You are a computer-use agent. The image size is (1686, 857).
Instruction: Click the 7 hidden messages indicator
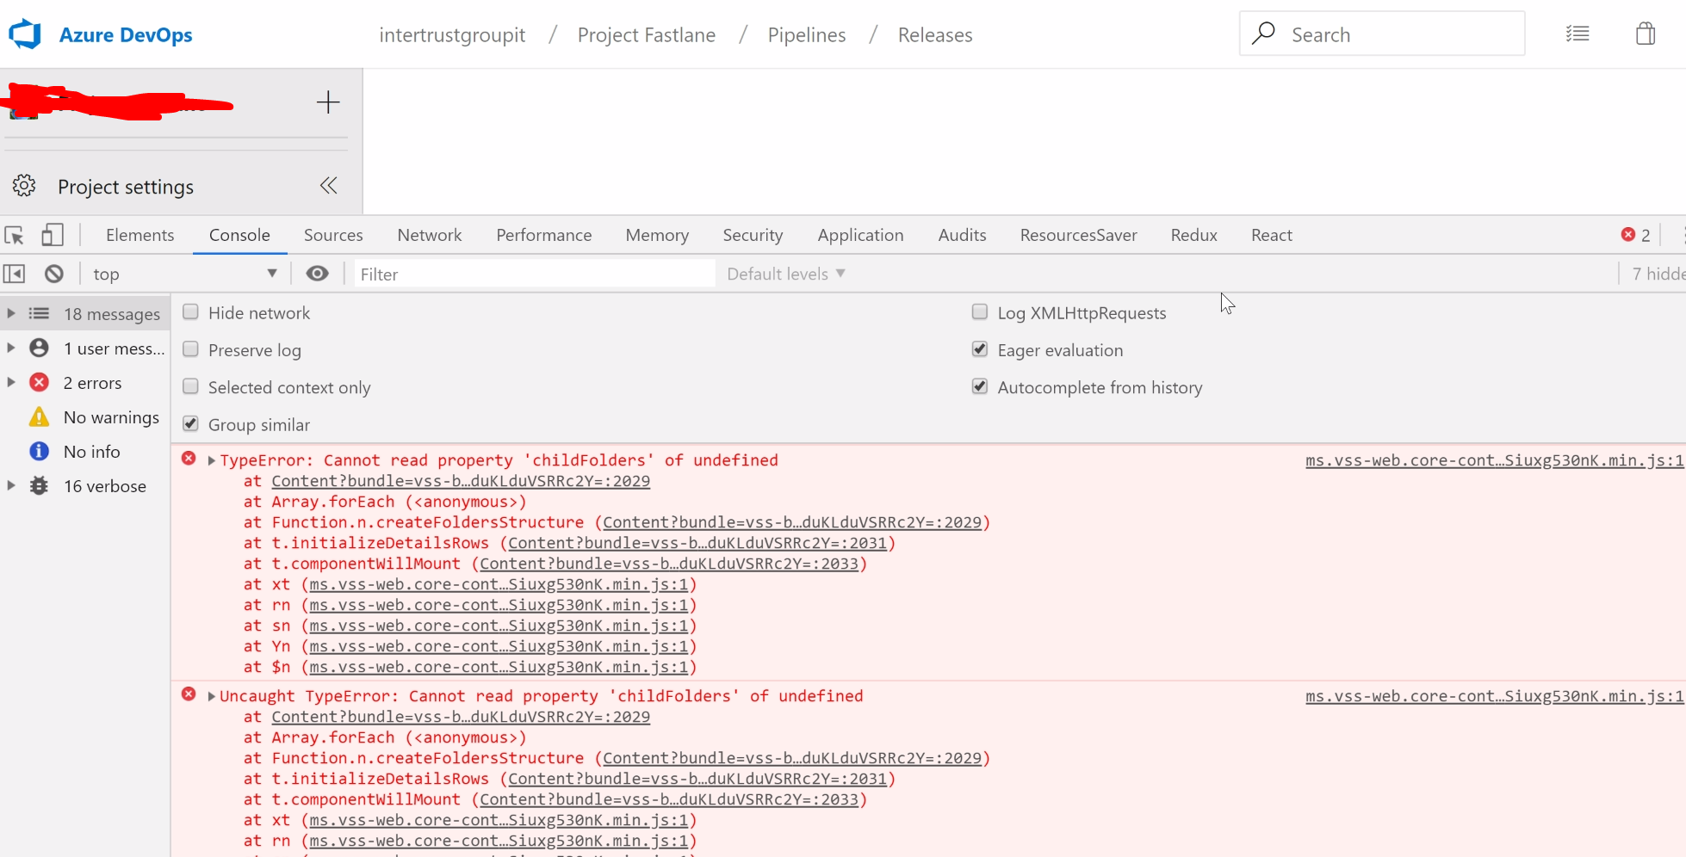[x=1658, y=274]
